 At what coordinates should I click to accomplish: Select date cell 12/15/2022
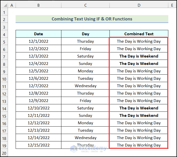38,145
